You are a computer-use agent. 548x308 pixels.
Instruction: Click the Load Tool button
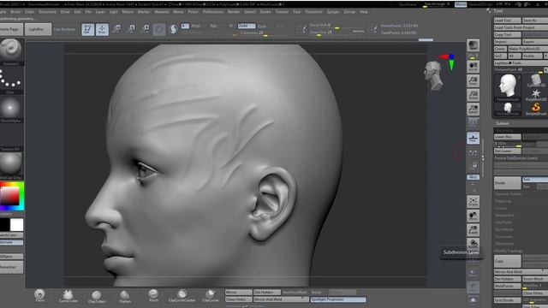507,21
